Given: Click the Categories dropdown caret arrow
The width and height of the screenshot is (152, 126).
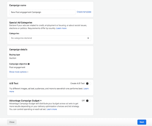Looking at the screenshot, I should coord(88,38).
